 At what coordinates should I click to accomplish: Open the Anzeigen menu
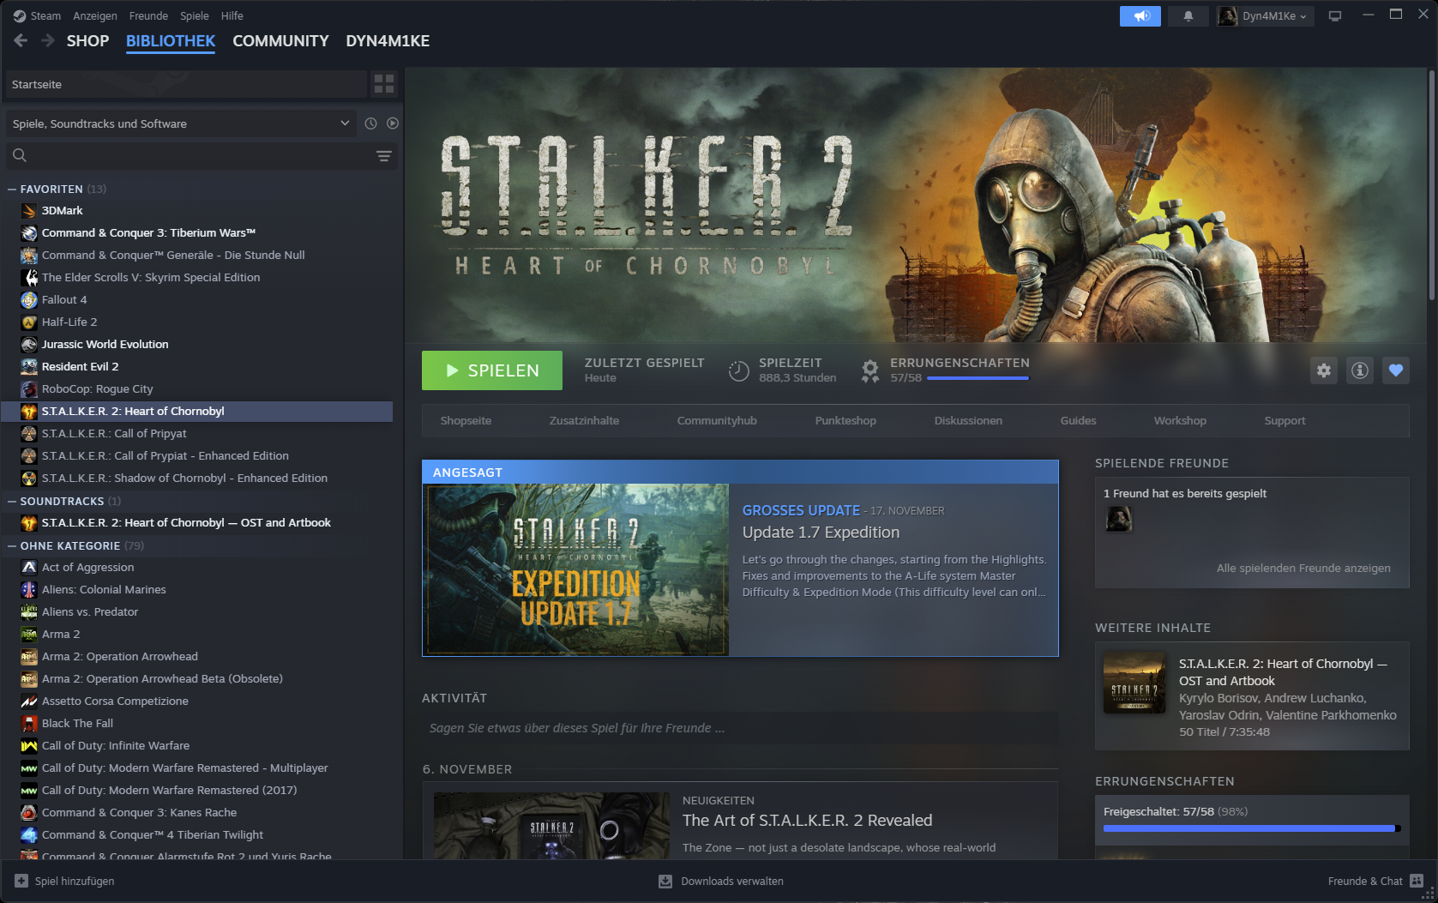coord(95,16)
